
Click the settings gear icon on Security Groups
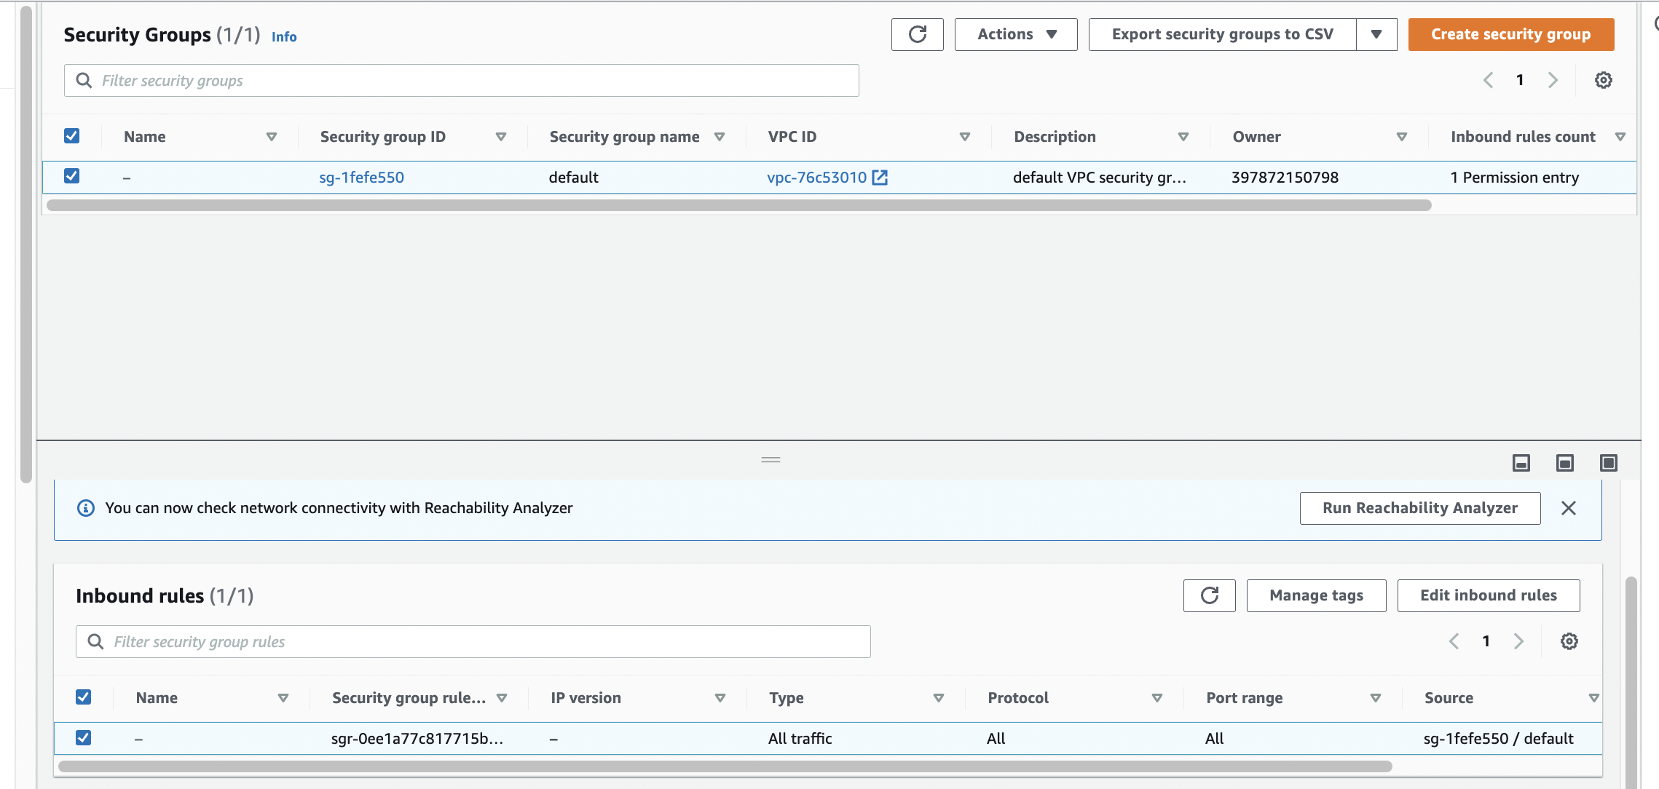[x=1604, y=80]
